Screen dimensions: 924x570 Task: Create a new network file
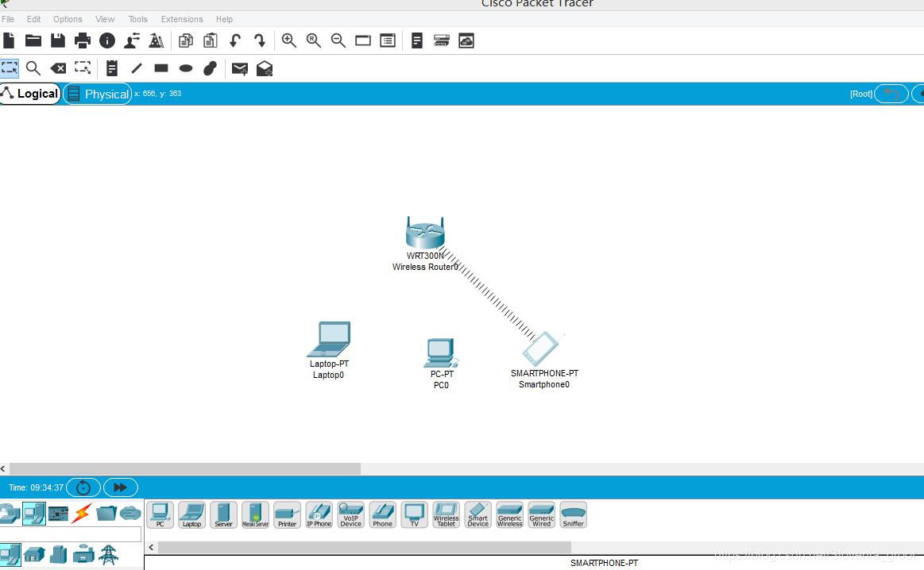pyautogui.click(x=9, y=40)
